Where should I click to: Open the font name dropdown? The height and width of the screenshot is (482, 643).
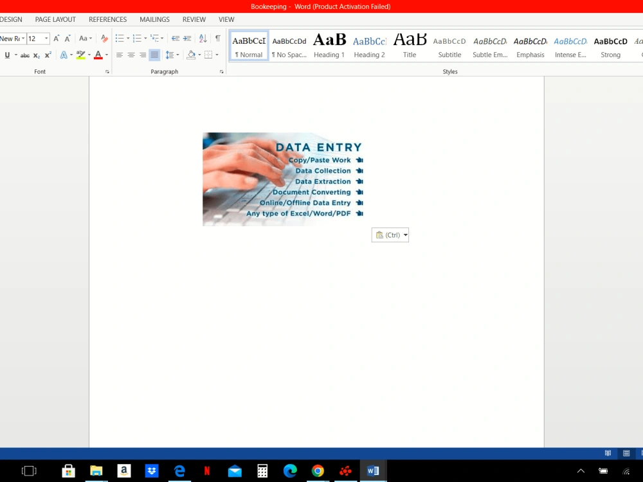click(23, 39)
